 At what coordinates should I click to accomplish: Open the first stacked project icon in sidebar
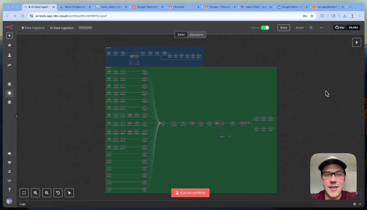pyautogui.click(x=9, y=84)
